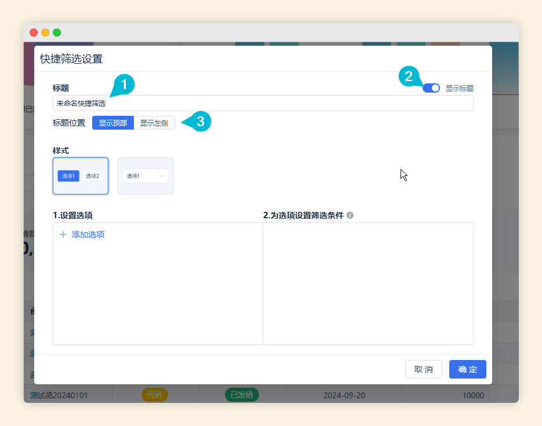Click the 未命名快捷筛选 title input field
Image resolution: width=542 pixels, height=426 pixels.
pyautogui.click(x=263, y=103)
